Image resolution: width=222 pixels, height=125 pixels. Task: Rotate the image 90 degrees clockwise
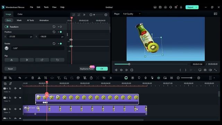point(42,60)
